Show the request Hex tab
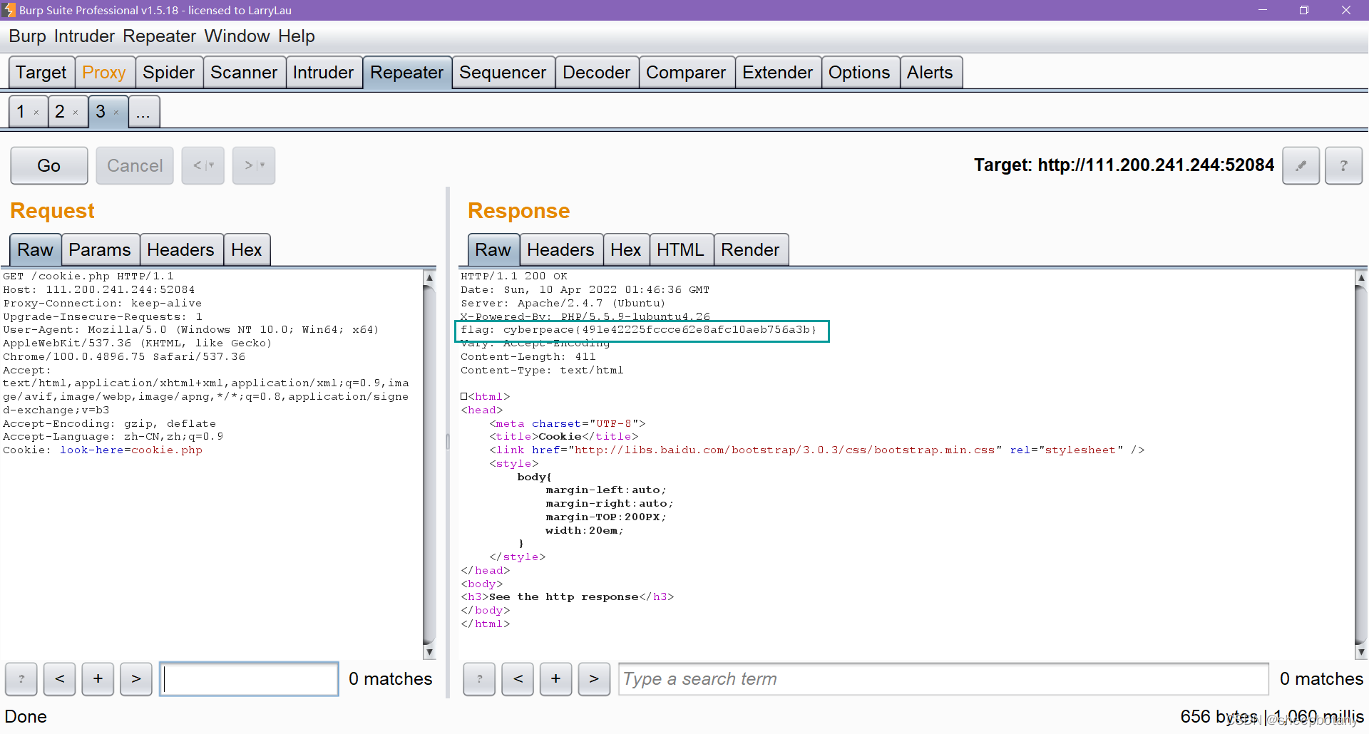Viewport: 1369px width, 734px height. 247,250
